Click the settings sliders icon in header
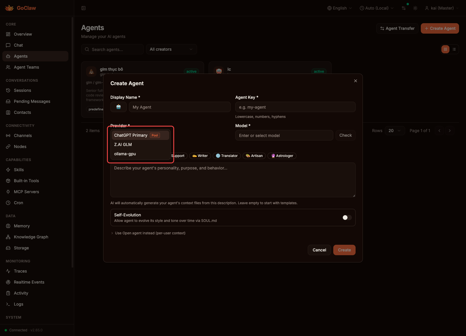Screen dimensions: 466x336 click(404, 8)
